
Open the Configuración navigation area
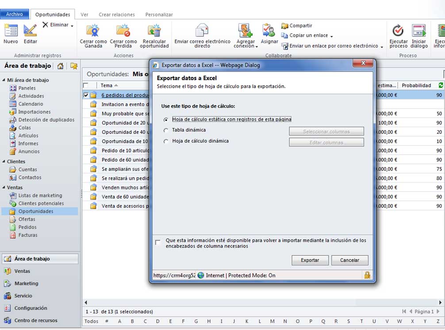click(x=31, y=308)
